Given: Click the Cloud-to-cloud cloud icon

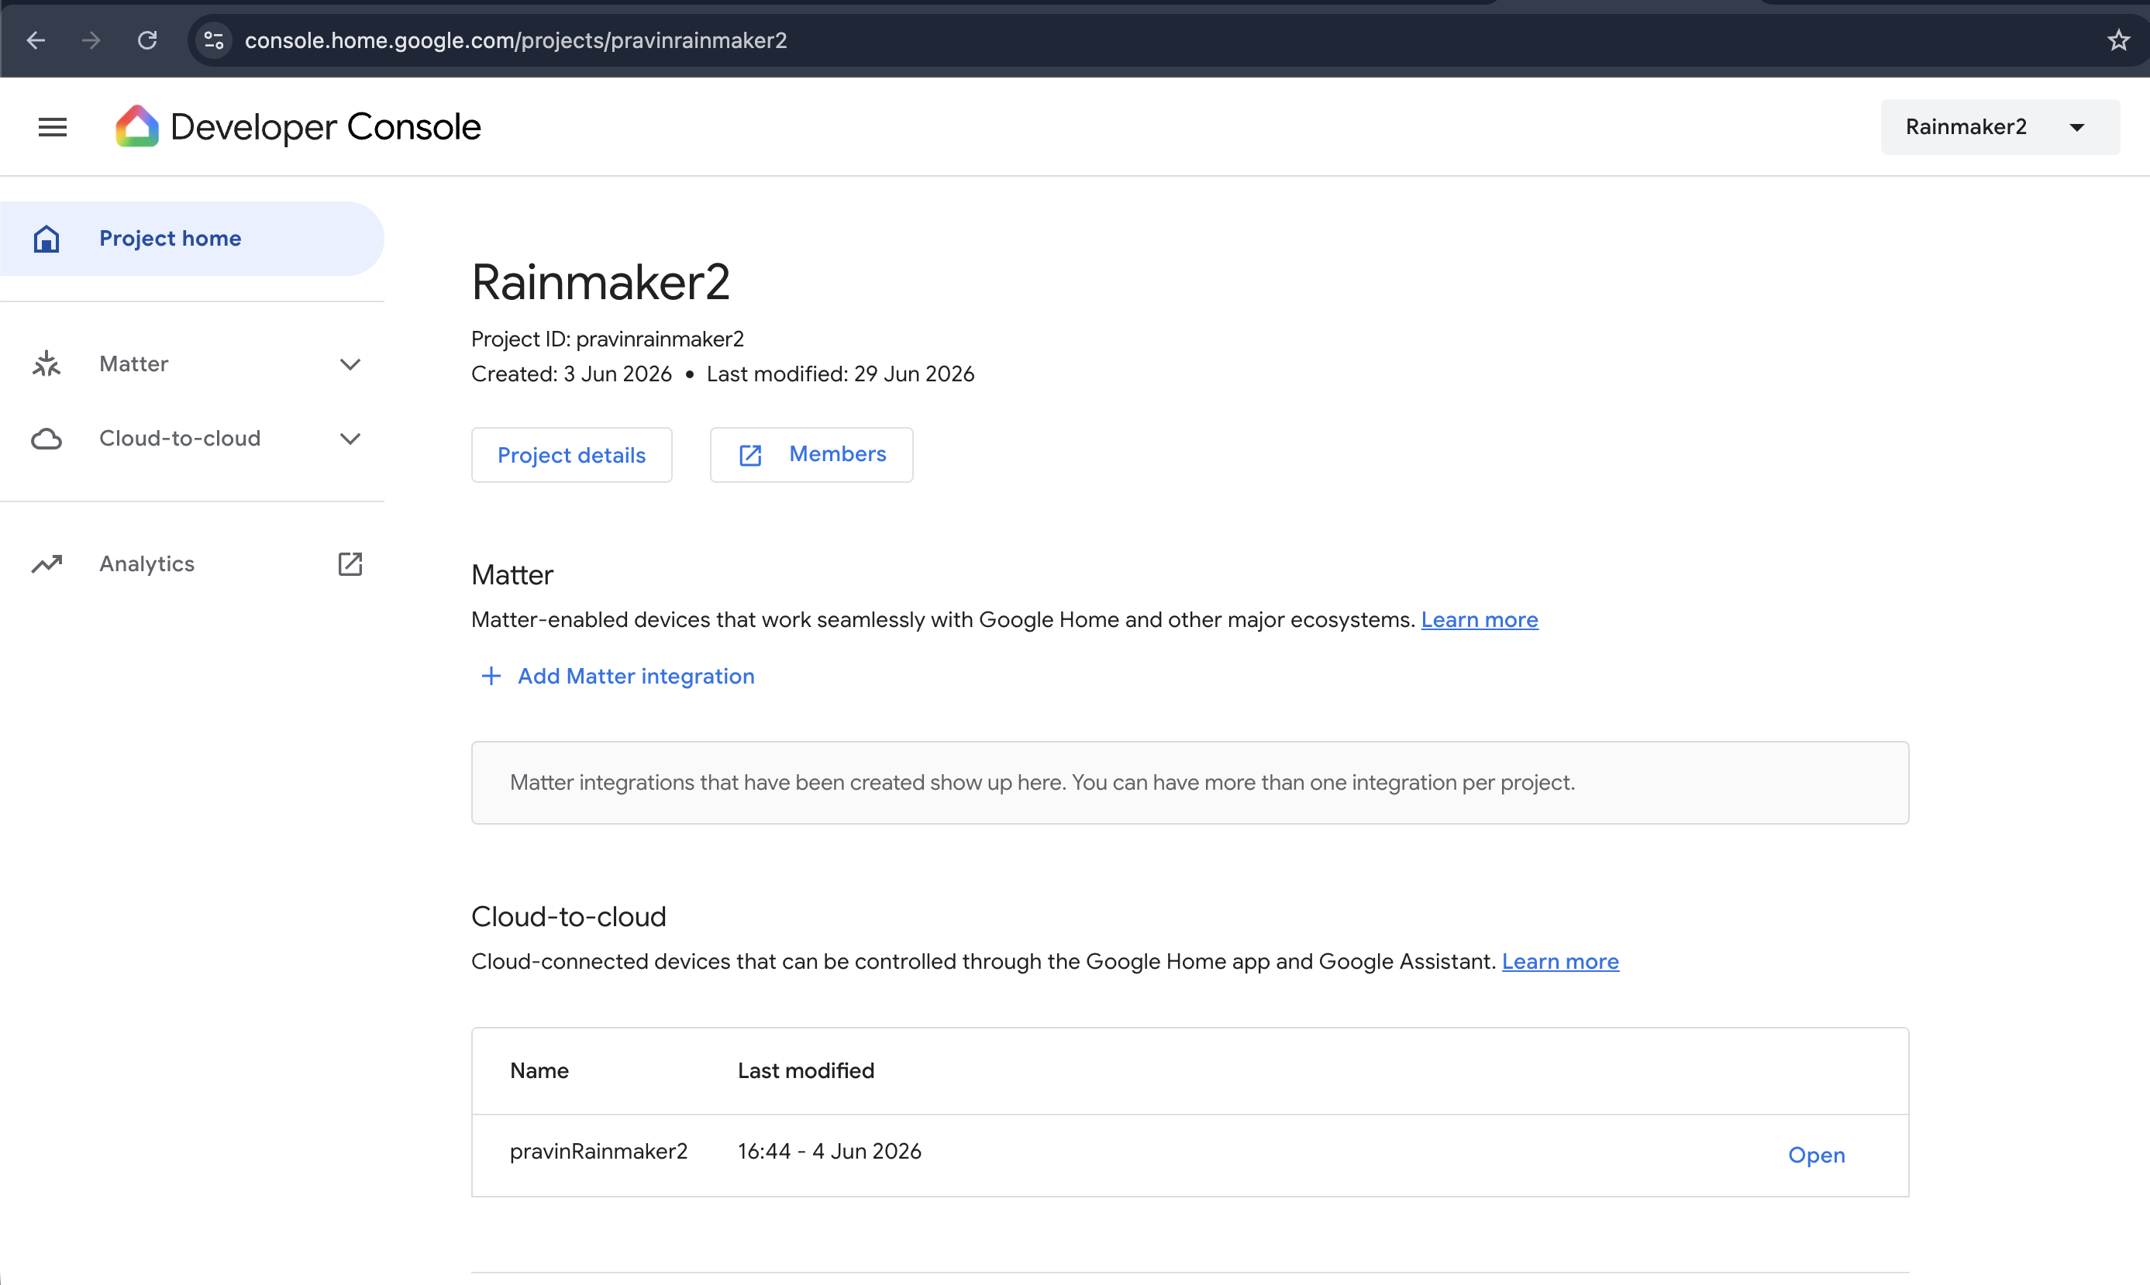Looking at the screenshot, I should point(47,439).
